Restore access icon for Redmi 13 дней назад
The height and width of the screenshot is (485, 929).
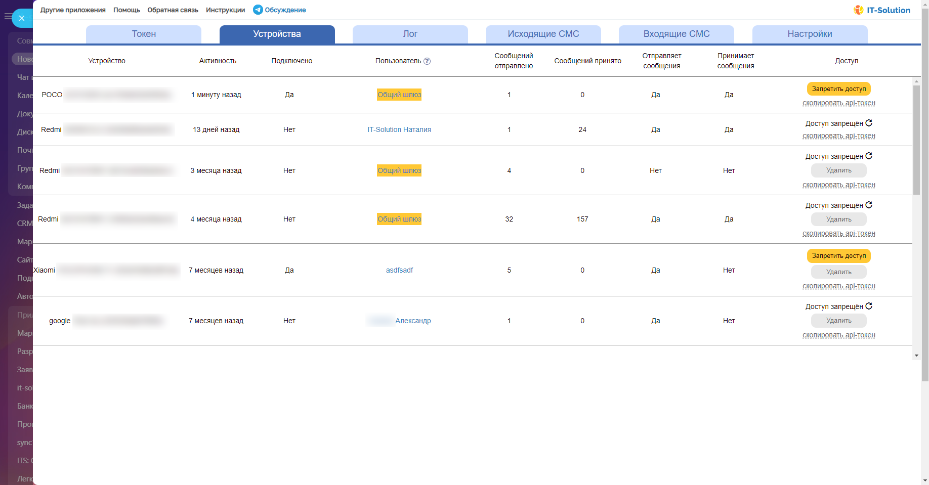tap(869, 123)
